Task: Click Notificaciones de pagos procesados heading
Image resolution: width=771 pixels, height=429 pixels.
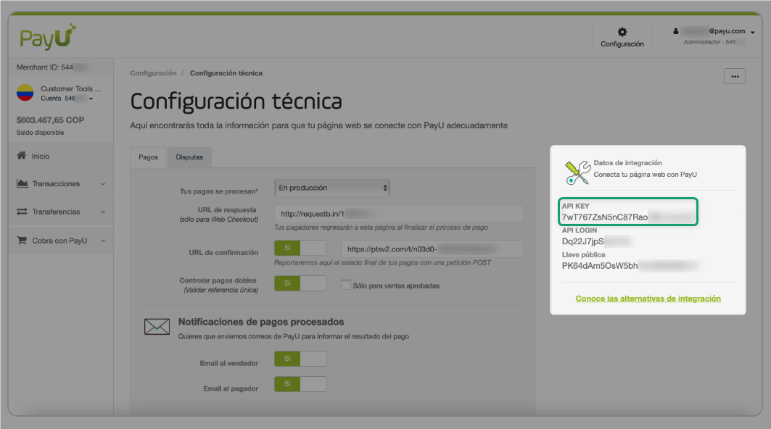Action: tap(261, 322)
